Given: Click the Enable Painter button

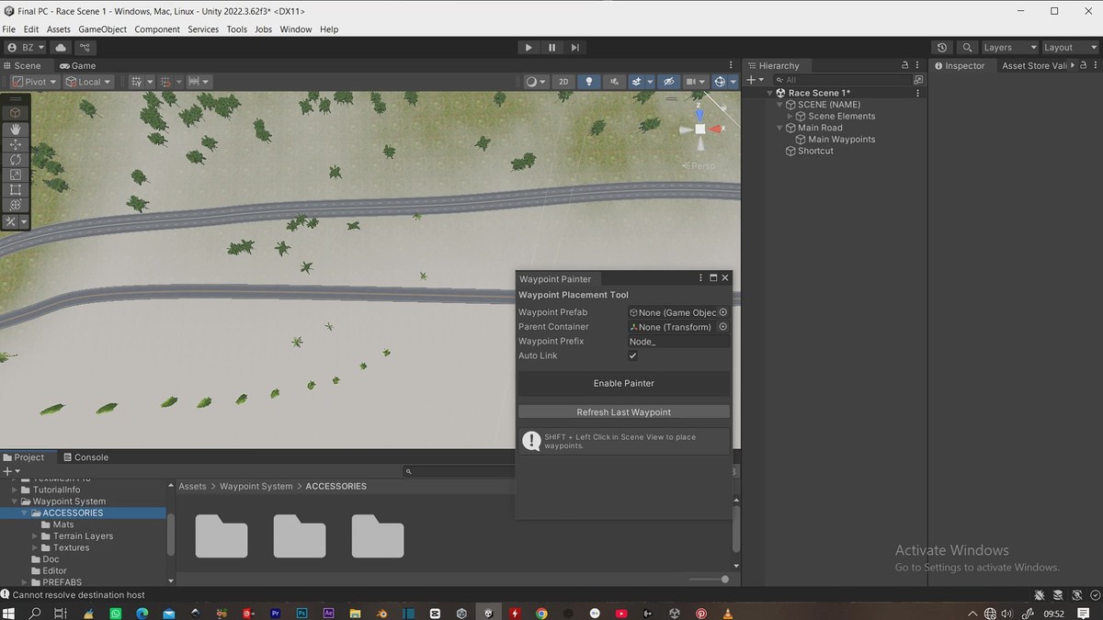Looking at the screenshot, I should [x=624, y=383].
